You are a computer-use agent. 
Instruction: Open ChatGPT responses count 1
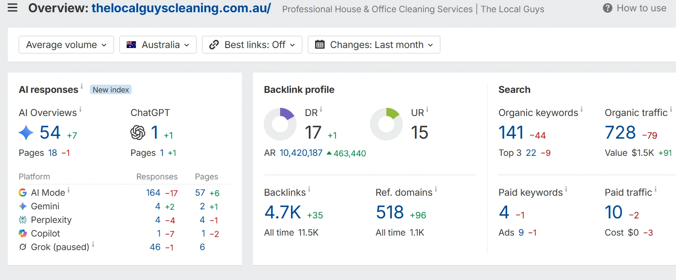point(155,133)
